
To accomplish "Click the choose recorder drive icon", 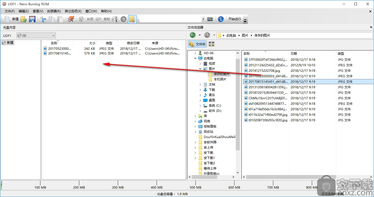I will click(210, 19).
